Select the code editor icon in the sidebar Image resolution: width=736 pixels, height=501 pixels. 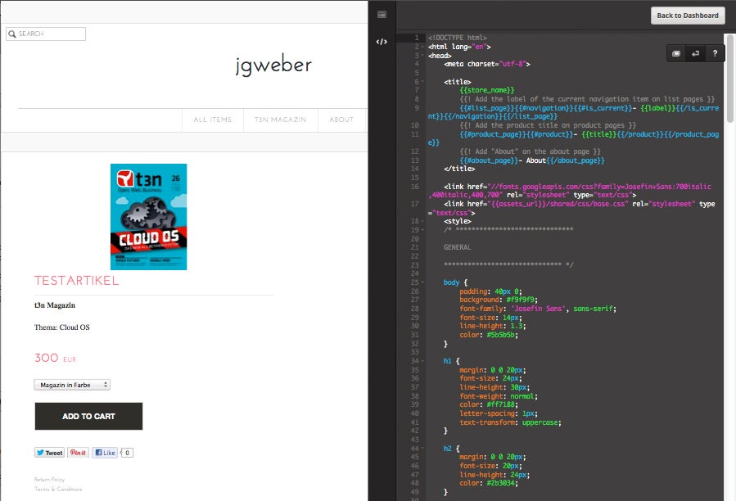click(382, 42)
